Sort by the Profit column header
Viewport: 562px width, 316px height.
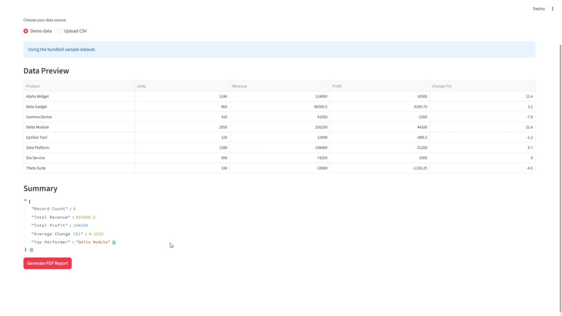[x=380, y=86]
